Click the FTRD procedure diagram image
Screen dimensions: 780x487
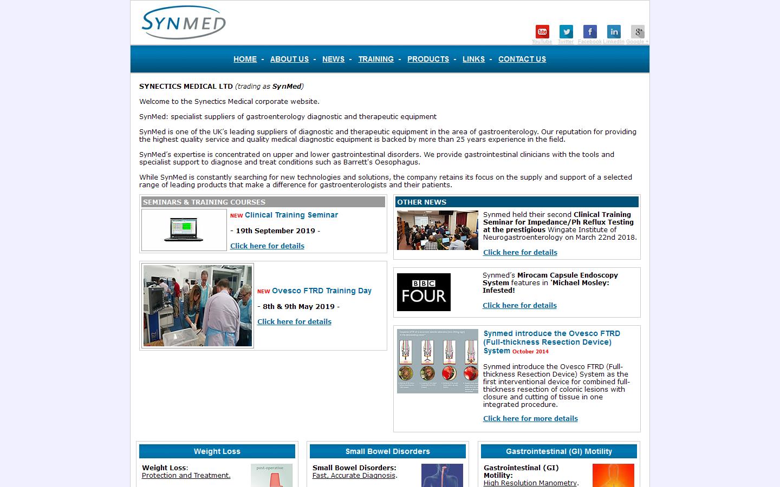click(438, 361)
